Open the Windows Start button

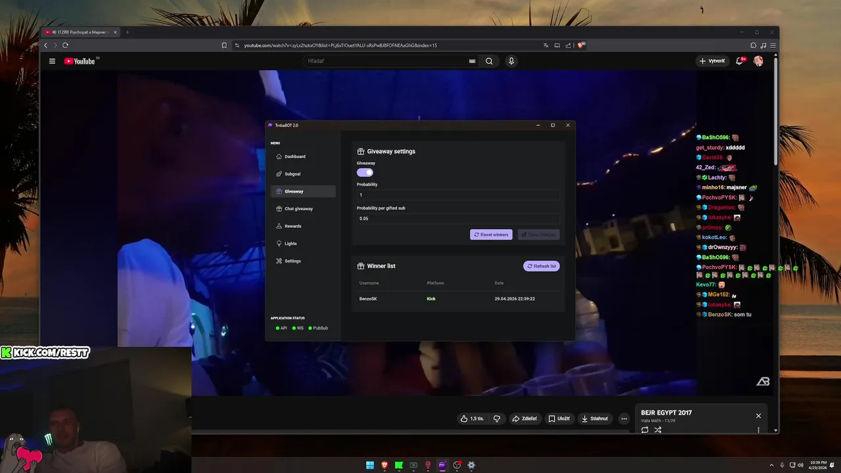(370, 465)
